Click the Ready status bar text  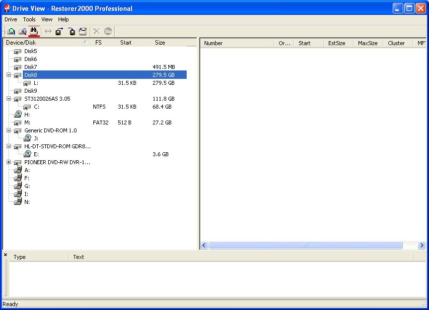coord(10,304)
